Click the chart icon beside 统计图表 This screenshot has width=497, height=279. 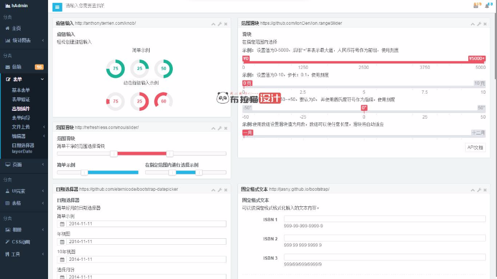[8, 40]
